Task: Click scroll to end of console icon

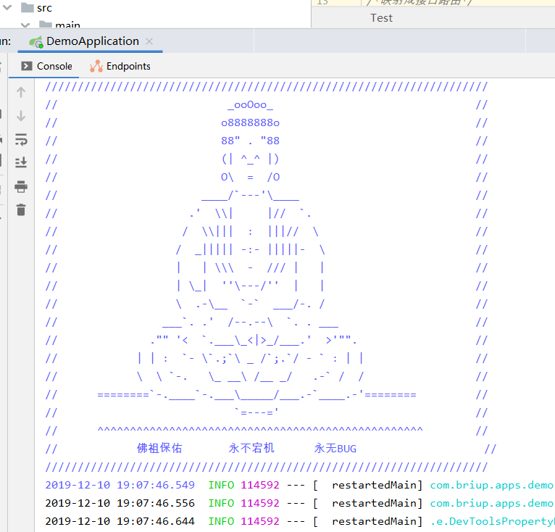Action: pos(21,162)
